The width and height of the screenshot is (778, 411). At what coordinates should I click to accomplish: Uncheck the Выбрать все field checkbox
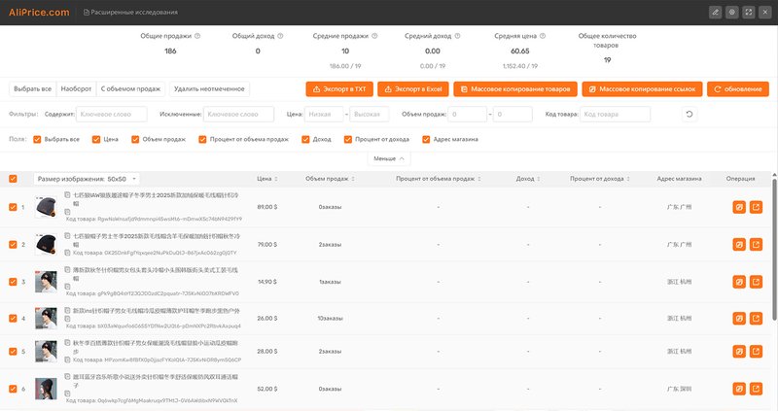click(37, 139)
